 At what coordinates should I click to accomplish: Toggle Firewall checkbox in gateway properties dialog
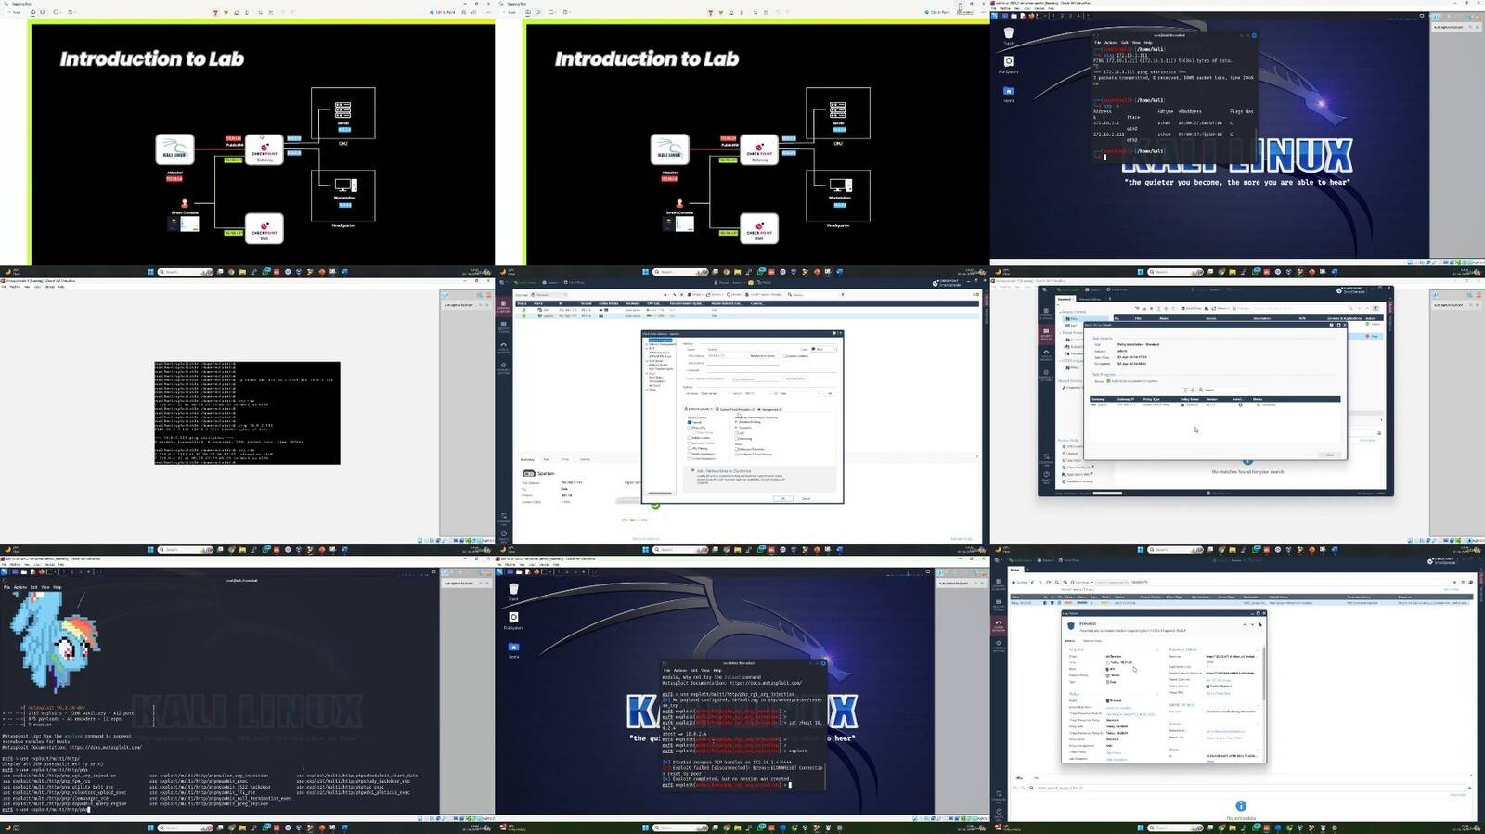[690, 422]
